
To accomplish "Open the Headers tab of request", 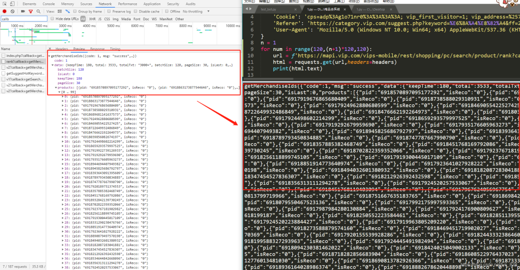I will pyautogui.click(x=62, y=49).
